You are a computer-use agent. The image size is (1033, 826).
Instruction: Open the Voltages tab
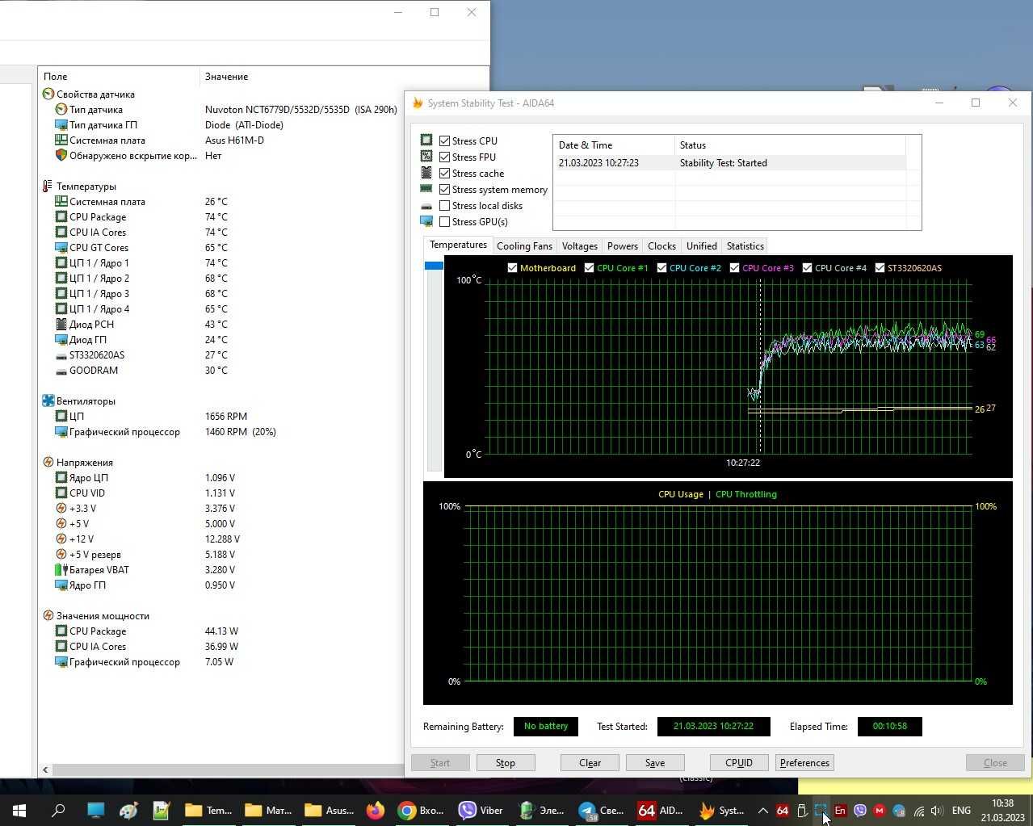[579, 246]
